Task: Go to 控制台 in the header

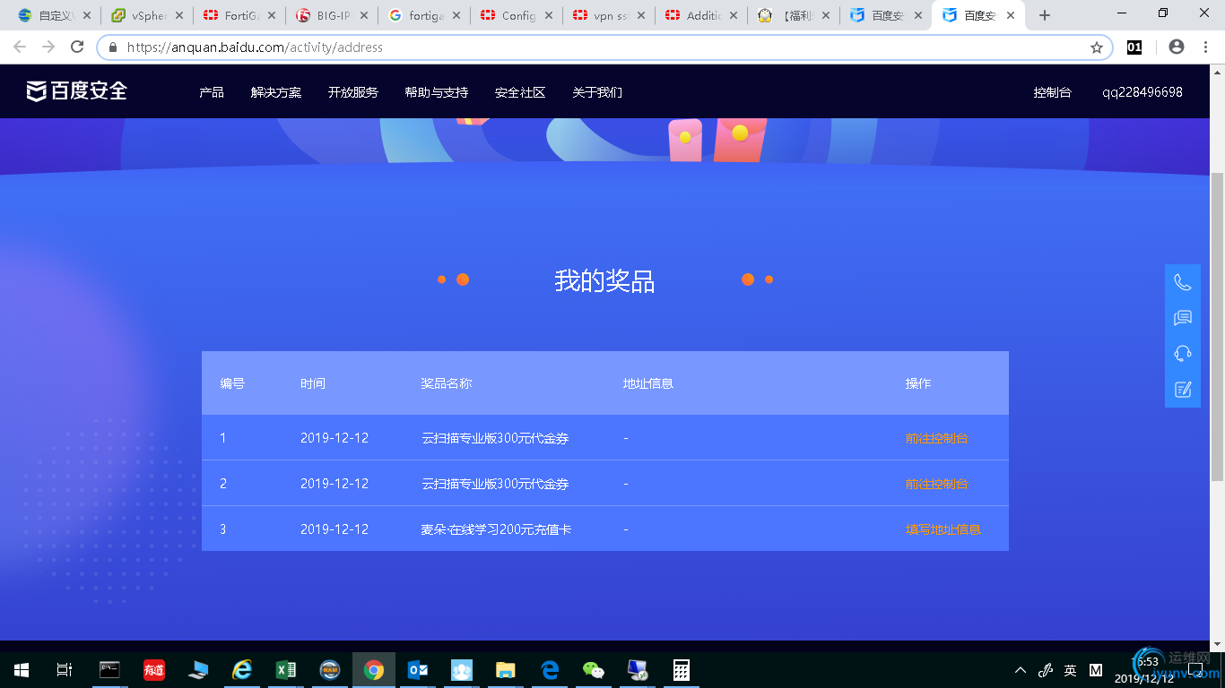Action: (1052, 92)
